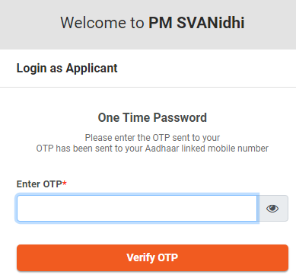Click the bold "PM SVANidhi" title text
The height and width of the screenshot is (278, 296).
196,23
